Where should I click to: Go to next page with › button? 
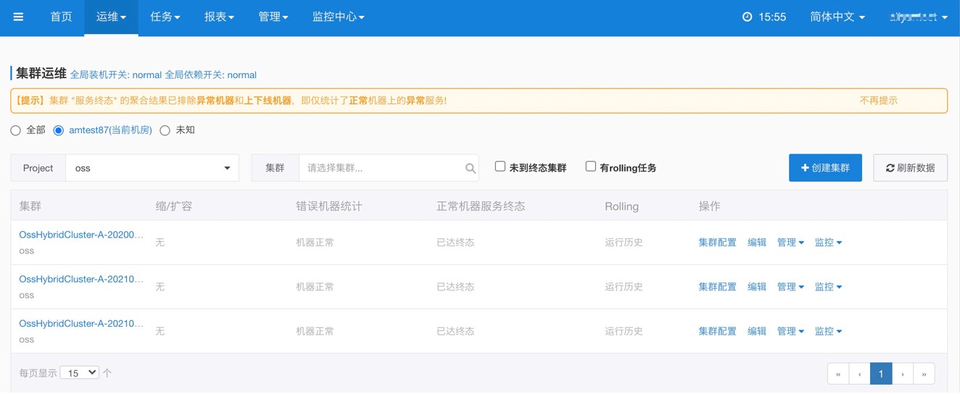pos(903,374)
